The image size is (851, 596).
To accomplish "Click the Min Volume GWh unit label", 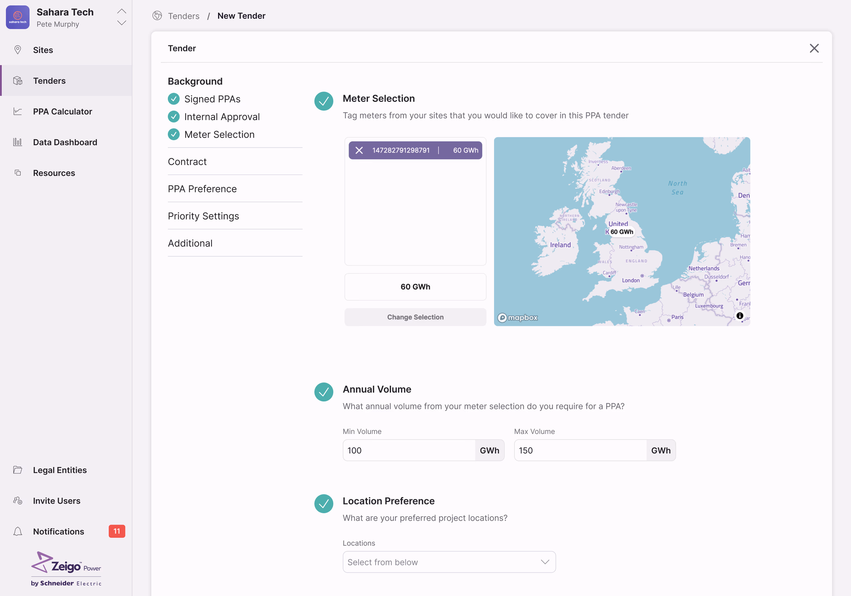I will point(489,451).
